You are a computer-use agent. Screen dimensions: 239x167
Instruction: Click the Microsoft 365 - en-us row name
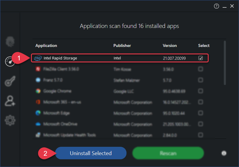pos(62,102)
